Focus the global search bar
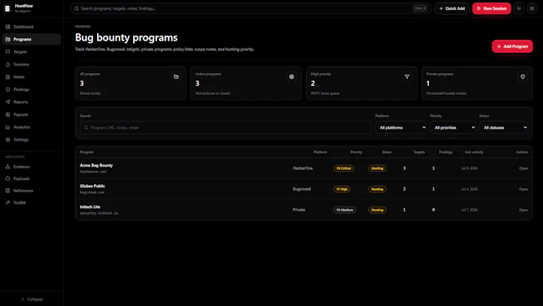Viewport: 543px width, 306px height. click(x=250, y=8)
